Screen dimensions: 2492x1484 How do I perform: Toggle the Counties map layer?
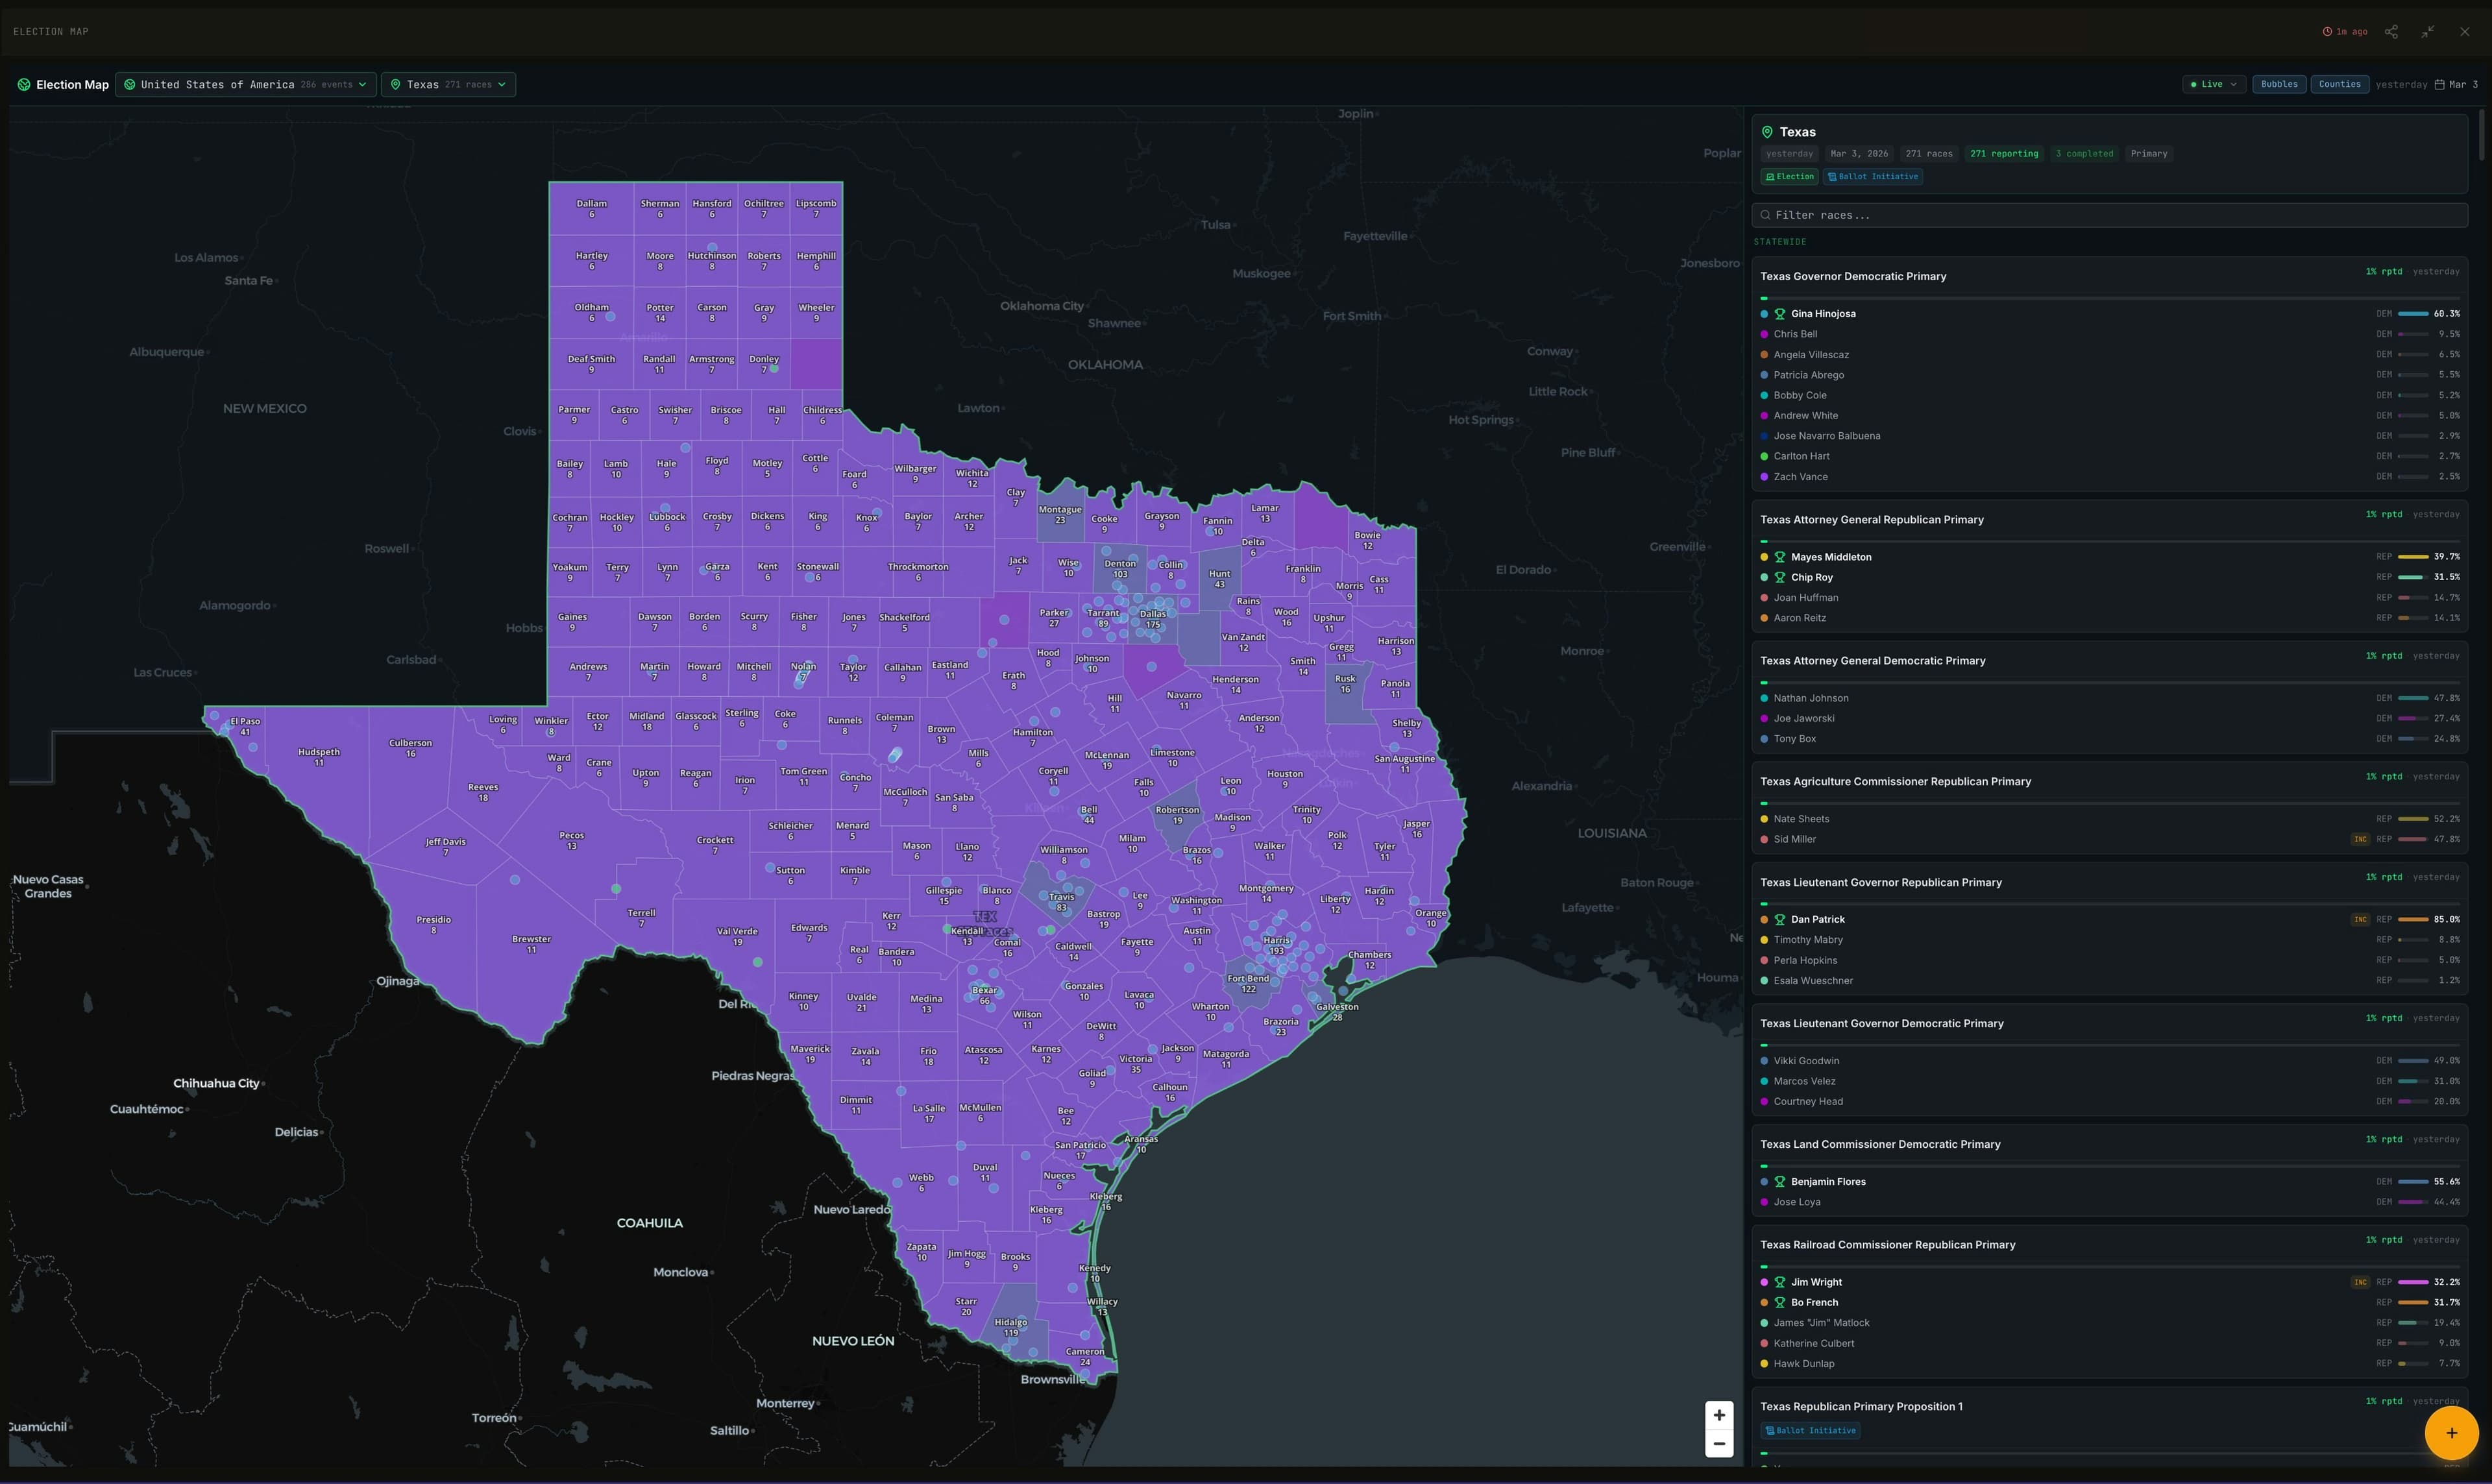(x=2339, y=85)
